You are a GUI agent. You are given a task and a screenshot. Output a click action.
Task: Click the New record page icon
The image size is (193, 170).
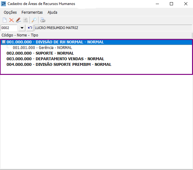[x=5, y=20]
